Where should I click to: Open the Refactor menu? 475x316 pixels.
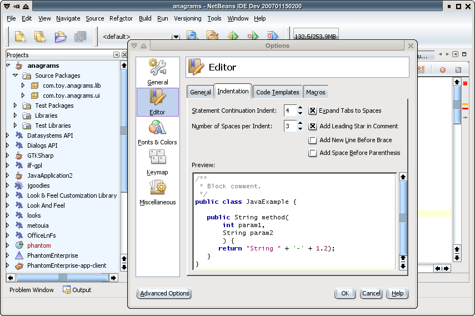pos(121,18)
